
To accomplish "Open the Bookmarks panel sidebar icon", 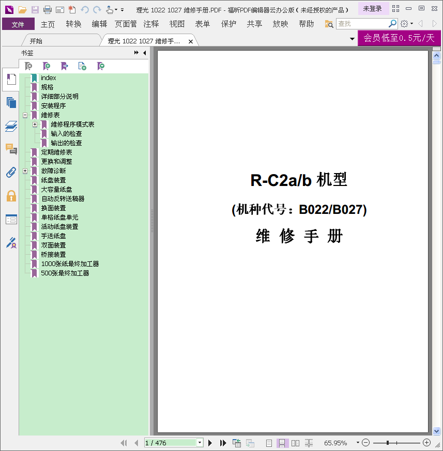I will click(x=11, y=80).
